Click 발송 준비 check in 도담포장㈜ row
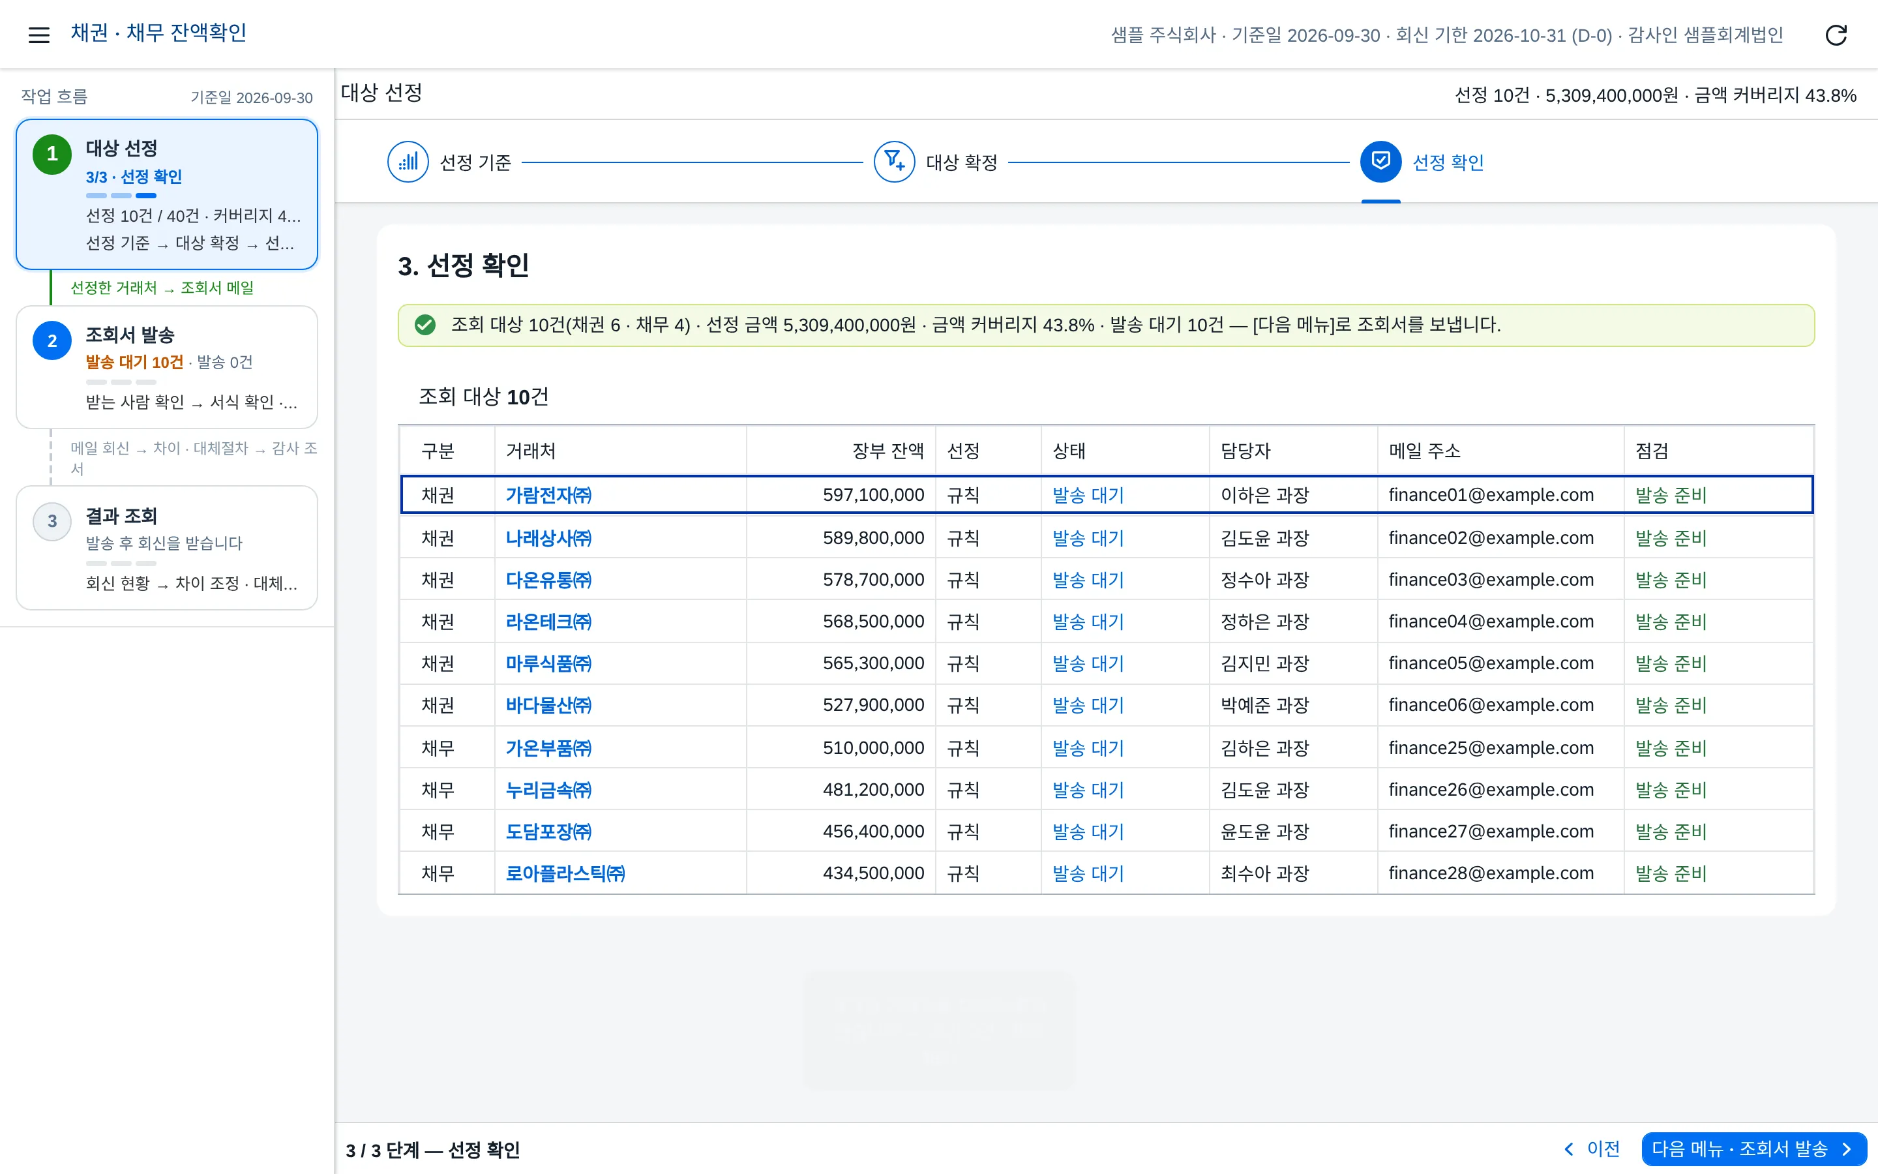The width and height of the screenshot is (1878, 1174). [x=1671, y=832]
